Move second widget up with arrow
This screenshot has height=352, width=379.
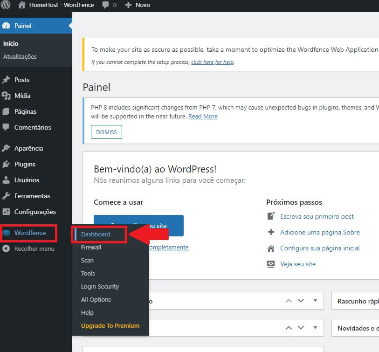289,328
